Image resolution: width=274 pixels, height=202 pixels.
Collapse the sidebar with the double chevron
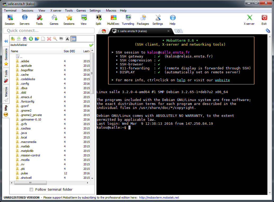(6, 41)
